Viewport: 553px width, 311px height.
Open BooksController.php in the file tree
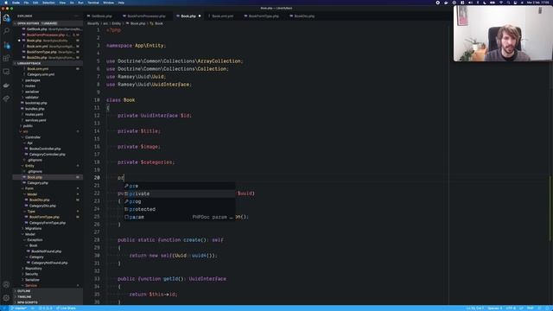45,149
